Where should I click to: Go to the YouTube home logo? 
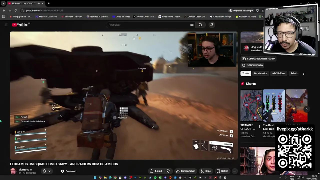[20, 25]
